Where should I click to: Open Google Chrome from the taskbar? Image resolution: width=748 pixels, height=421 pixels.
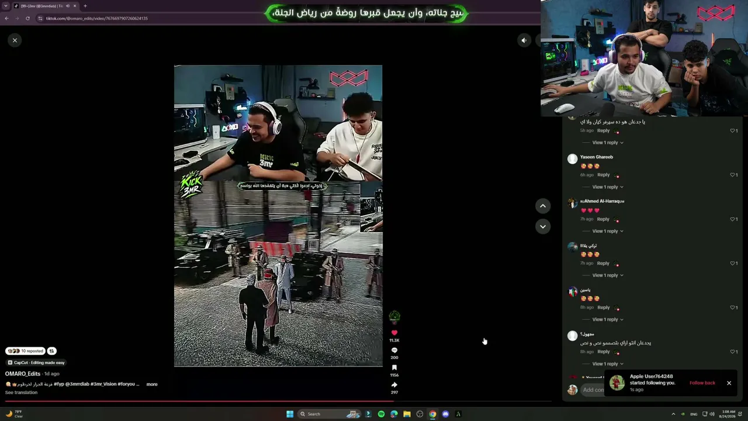pos(432,414)
